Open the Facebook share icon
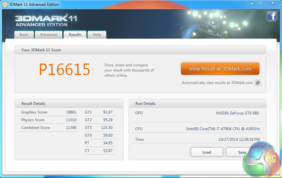Image resolution: width=282 pixels, height=178 pixels. tap(272, 16)
